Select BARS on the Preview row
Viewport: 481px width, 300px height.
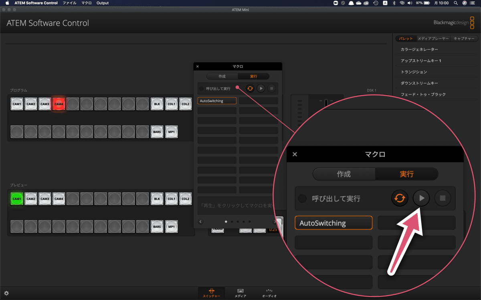click(x=157, y=226)
